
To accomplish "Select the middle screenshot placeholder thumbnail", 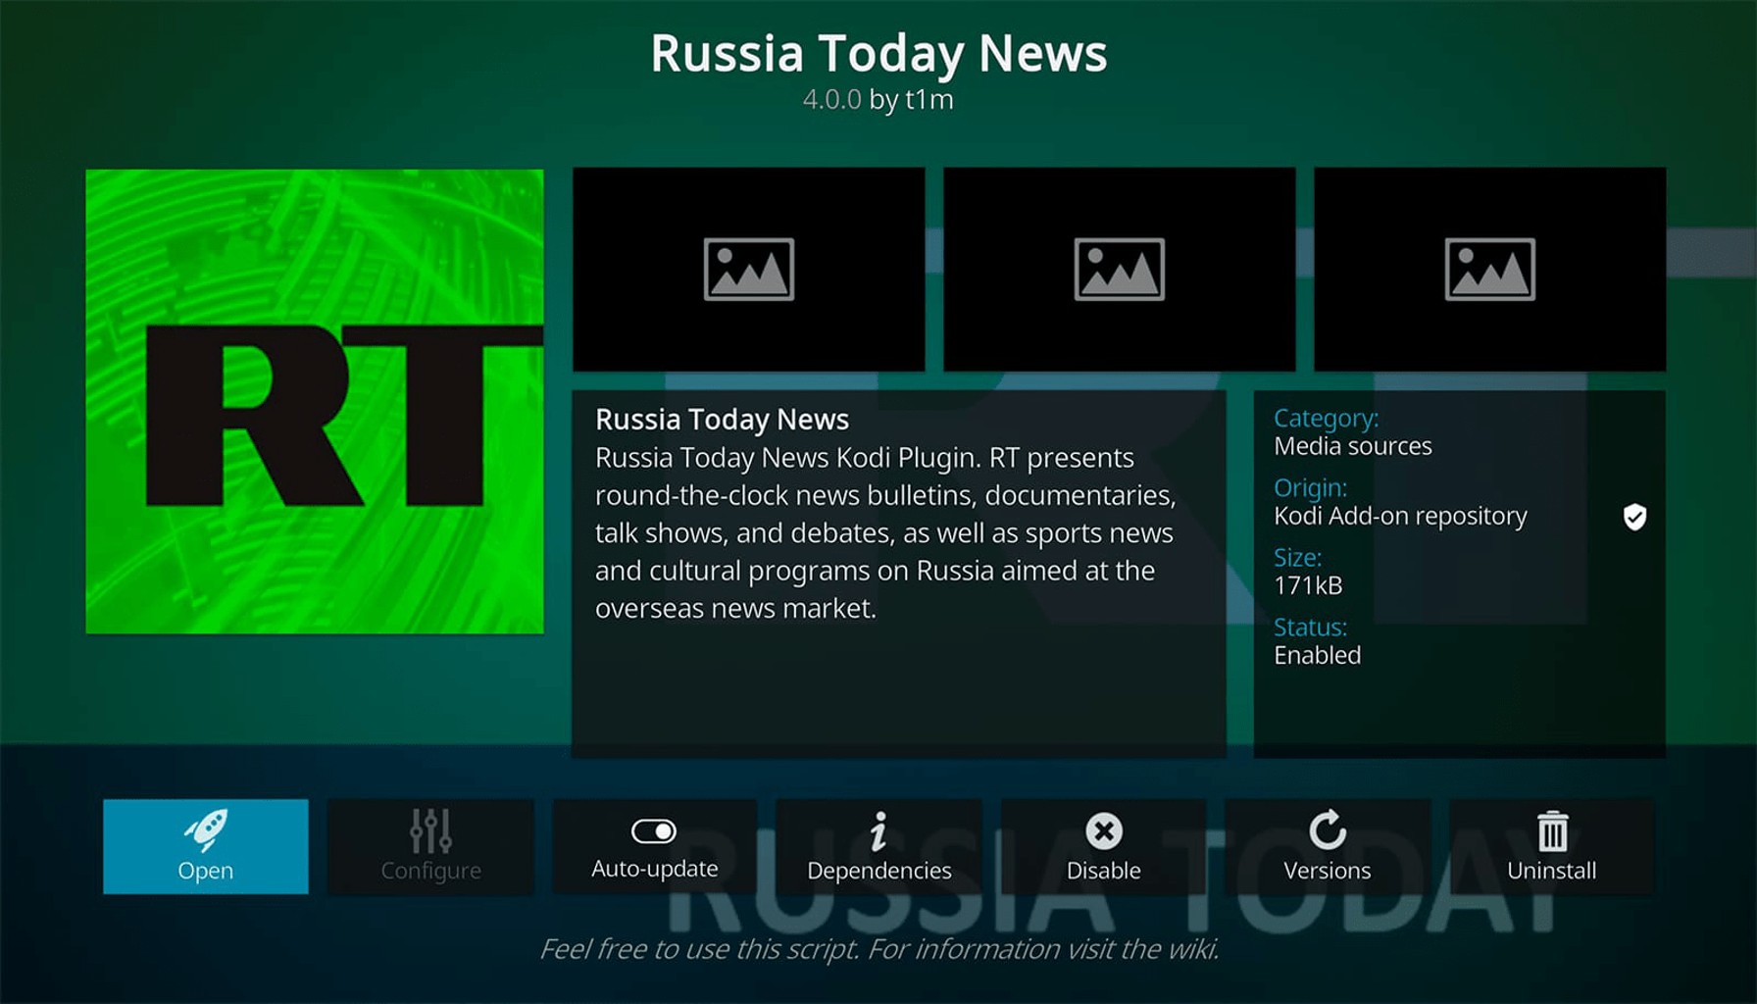I will click(1120, 270).
